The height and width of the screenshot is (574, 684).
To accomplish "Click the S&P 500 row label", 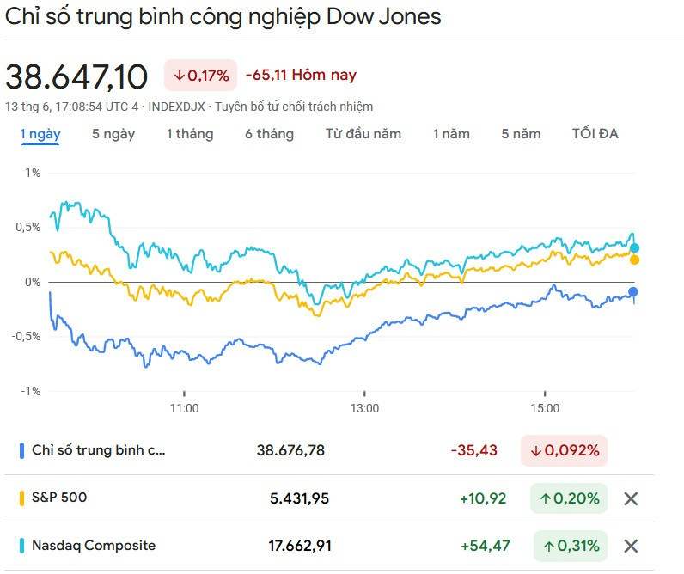I will [x=59, y=498].
